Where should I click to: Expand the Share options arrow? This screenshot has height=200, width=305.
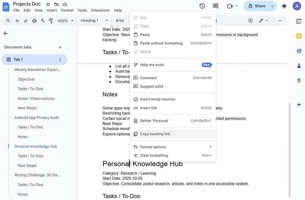point(272,6)
